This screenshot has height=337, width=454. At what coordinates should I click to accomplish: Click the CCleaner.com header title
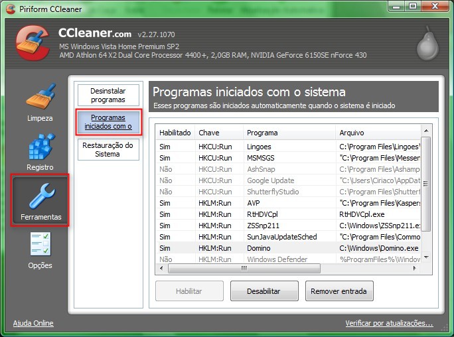(95, 33)
